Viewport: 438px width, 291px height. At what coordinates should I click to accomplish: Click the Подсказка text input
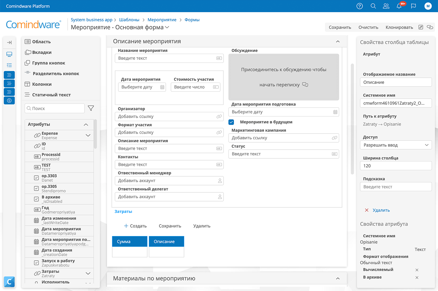click(396, 187)
